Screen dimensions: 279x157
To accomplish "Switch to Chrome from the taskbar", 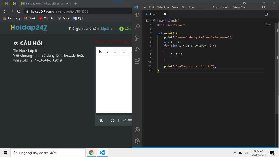I will 91,153.
